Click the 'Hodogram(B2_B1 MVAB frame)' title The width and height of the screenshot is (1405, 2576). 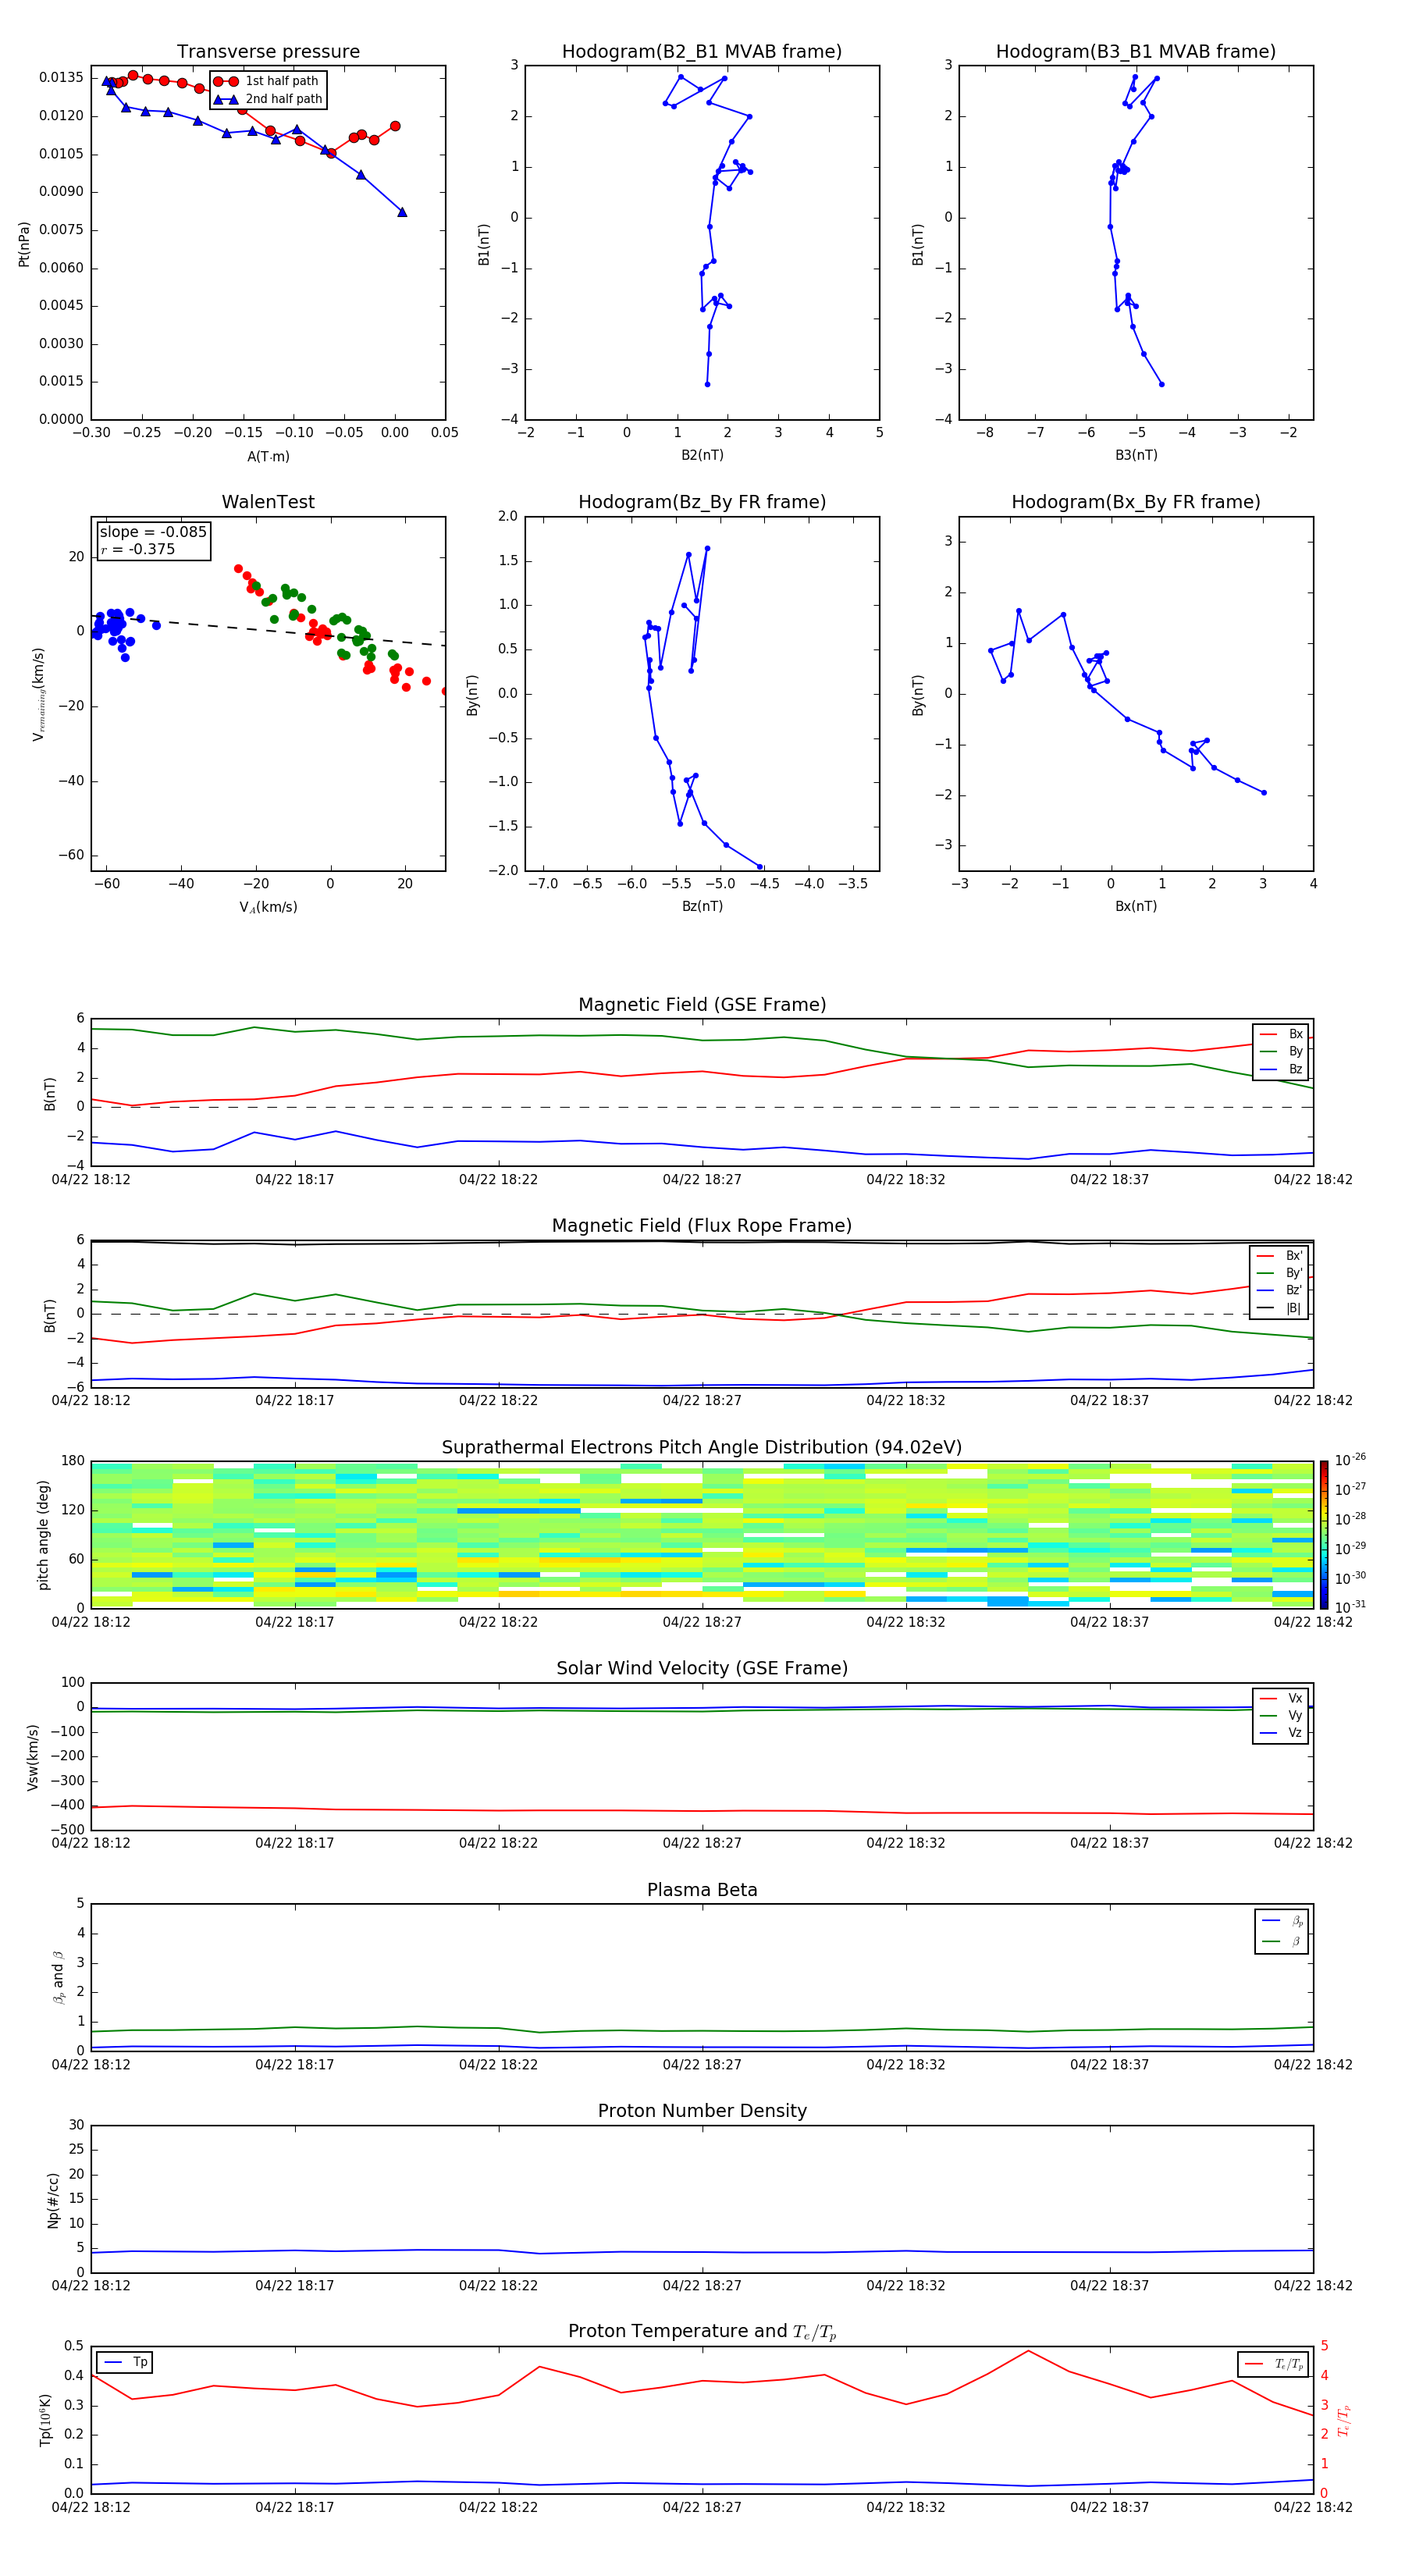(701, 52)
